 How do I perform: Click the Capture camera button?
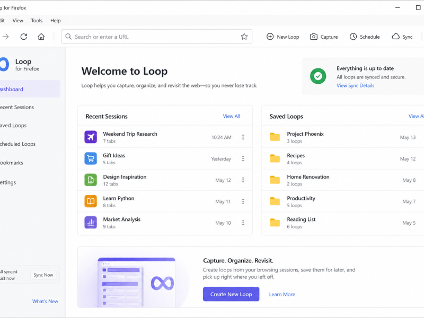pyautogui.click(x=324, y=37)
